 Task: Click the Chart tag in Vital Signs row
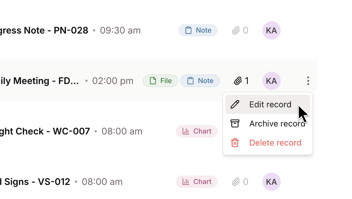pos(197,182)
